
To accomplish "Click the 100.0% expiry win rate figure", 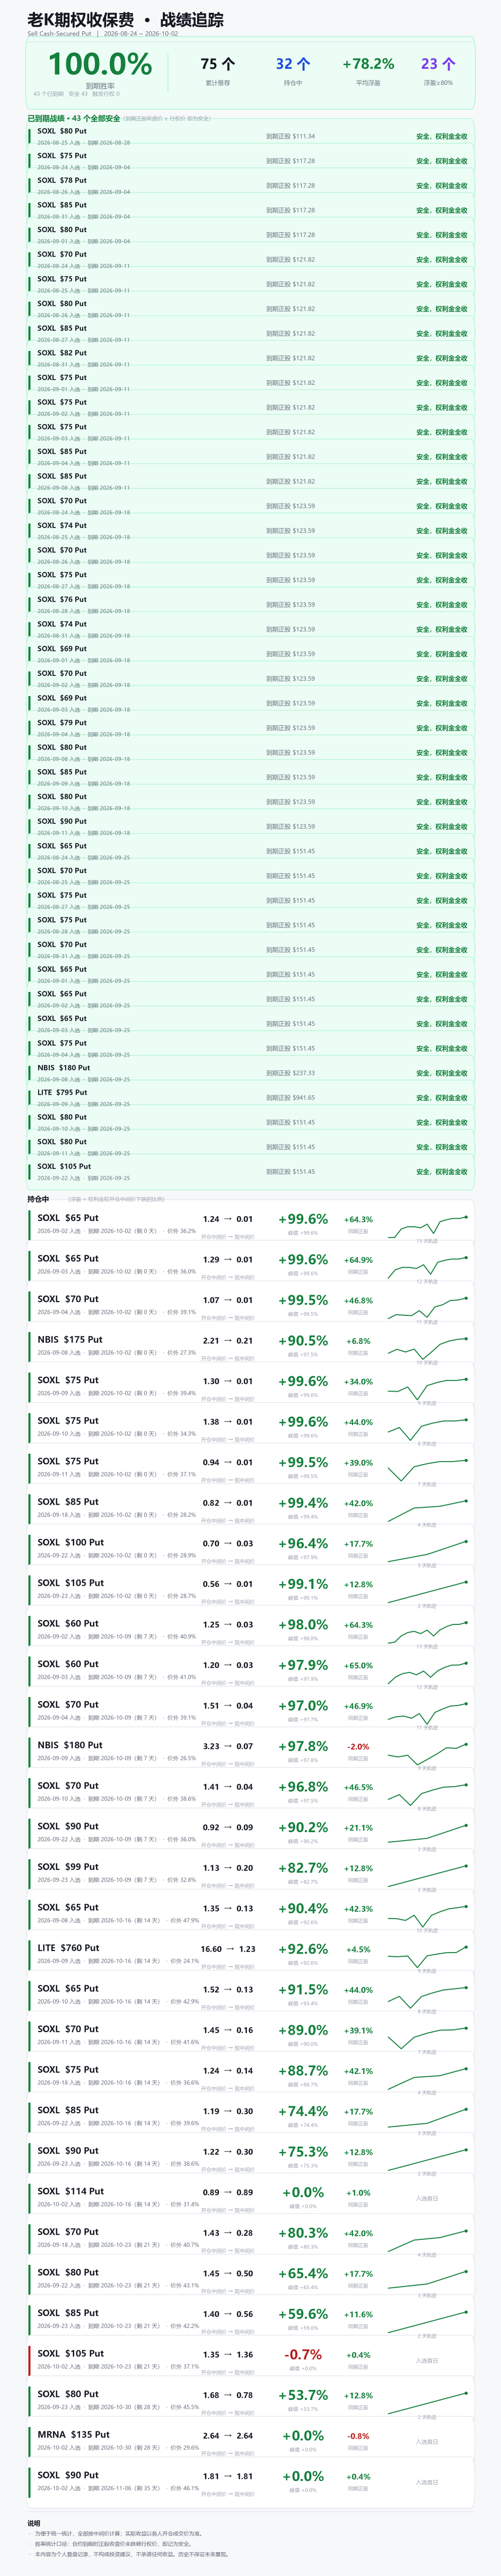I will coord(100,64).
